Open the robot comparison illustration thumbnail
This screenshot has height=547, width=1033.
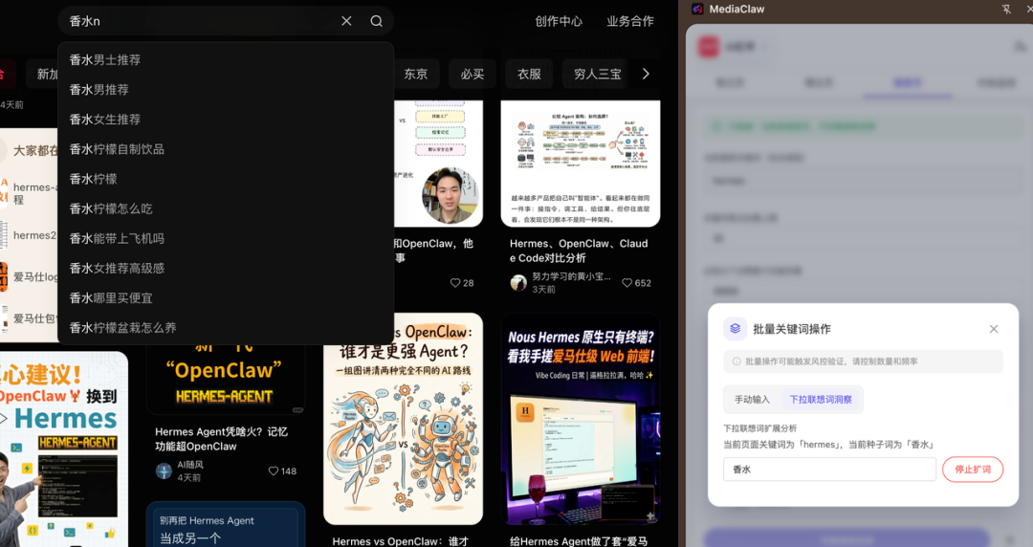pos(404,419)
